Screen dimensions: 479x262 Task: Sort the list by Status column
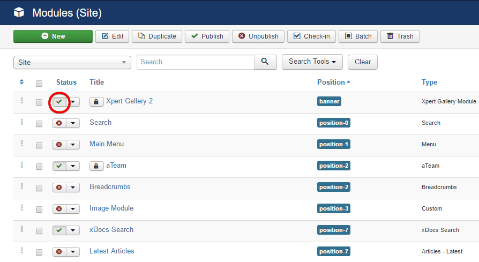(x=66, y=82)
